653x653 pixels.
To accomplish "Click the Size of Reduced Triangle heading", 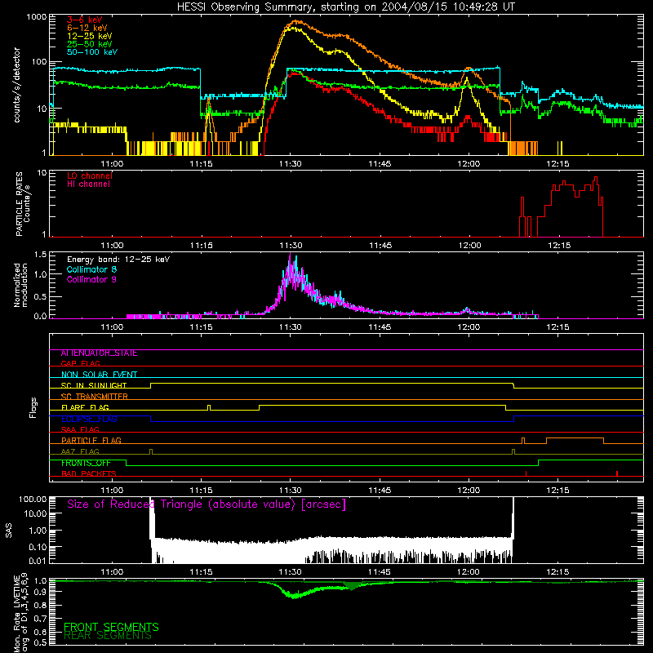I will point(207,504).
